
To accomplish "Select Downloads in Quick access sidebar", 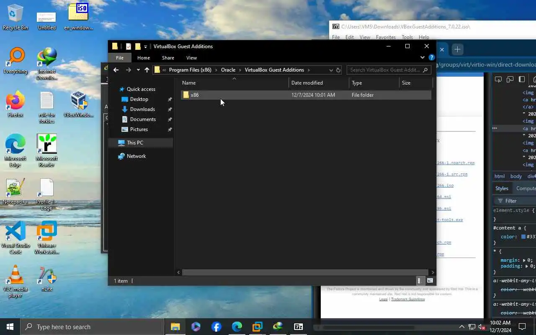I will tap(142, 109).
